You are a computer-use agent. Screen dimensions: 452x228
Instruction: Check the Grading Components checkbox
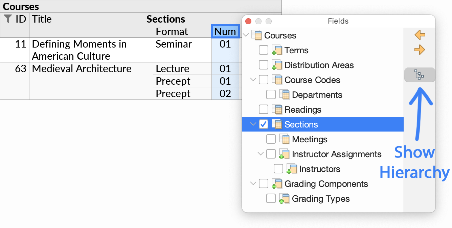[264, 183]
